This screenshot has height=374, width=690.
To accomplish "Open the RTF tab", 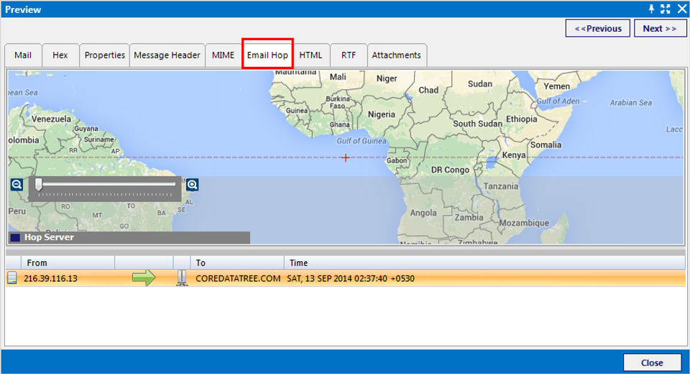I will point(349,55).
